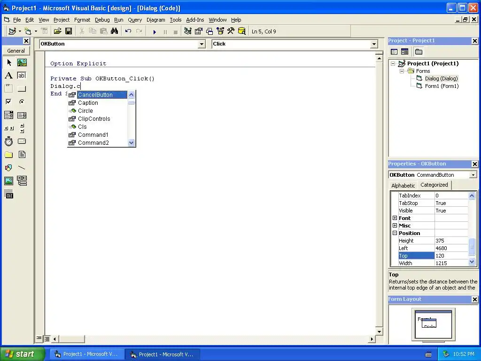Click the autocomplete list scrollbar thumb
This screenshot has width=481, height=361.
coord(132,103)
